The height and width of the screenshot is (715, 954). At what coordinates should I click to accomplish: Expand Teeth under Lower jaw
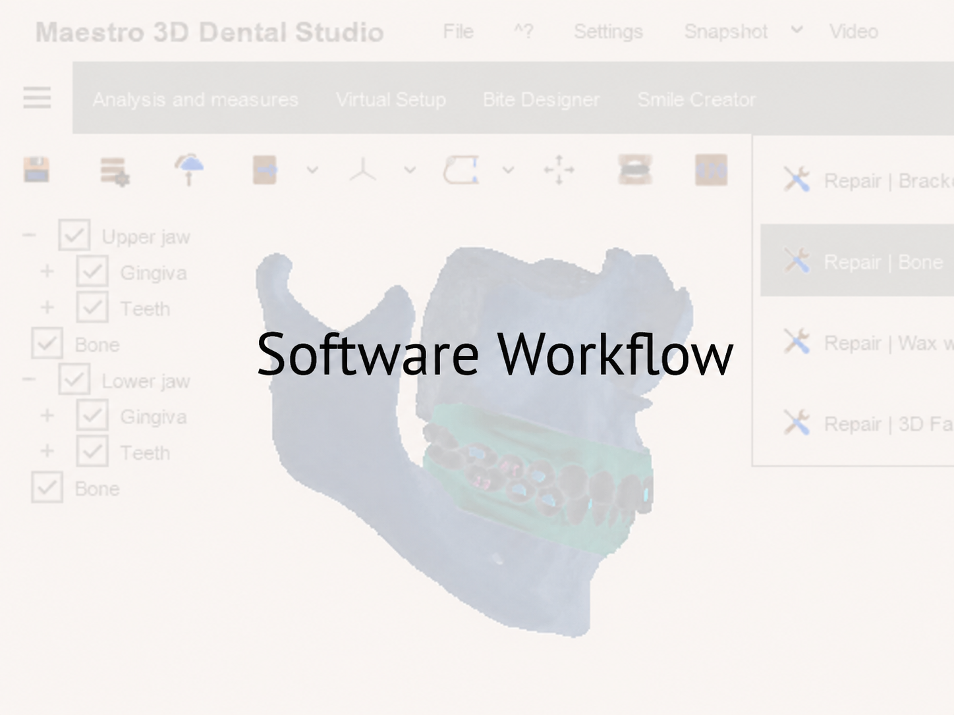[x=47, y=451]
